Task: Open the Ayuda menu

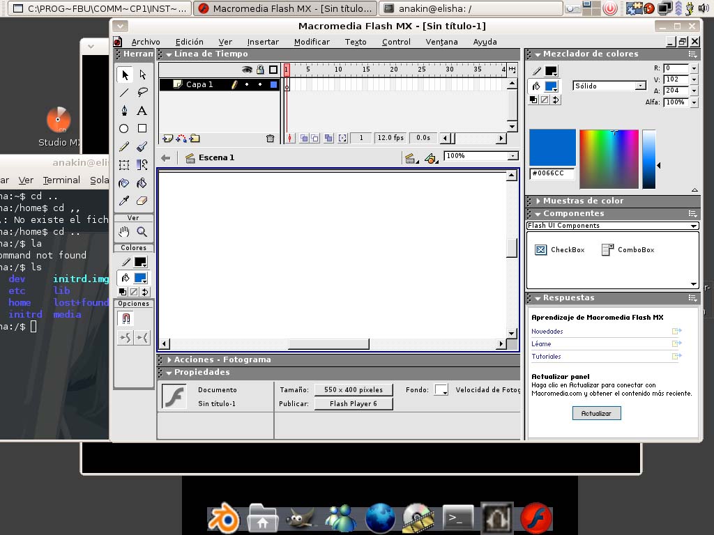Action: [485, 42]
